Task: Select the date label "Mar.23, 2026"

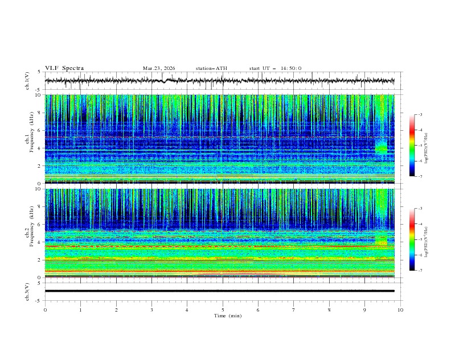Action: pyautogui.click(x=159, y=68)
